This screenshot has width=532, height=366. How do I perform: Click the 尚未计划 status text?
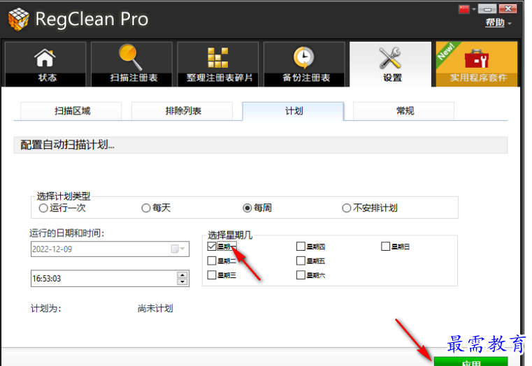tap(155, 309)
